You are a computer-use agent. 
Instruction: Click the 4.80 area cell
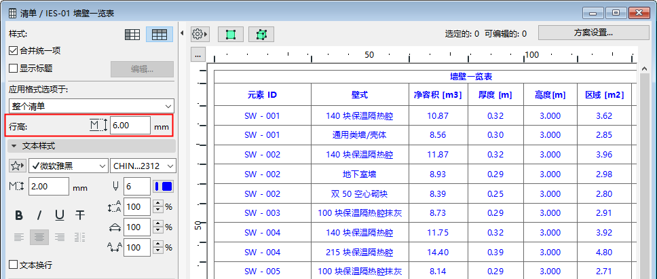tap(604, 253)
